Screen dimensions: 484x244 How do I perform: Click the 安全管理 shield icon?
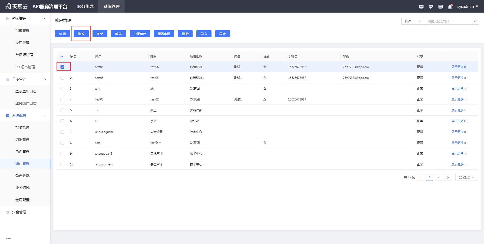[8, 212]
